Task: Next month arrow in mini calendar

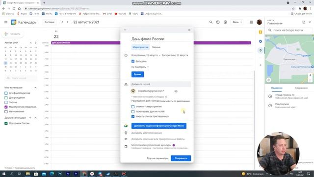Action: pos(36,43)
